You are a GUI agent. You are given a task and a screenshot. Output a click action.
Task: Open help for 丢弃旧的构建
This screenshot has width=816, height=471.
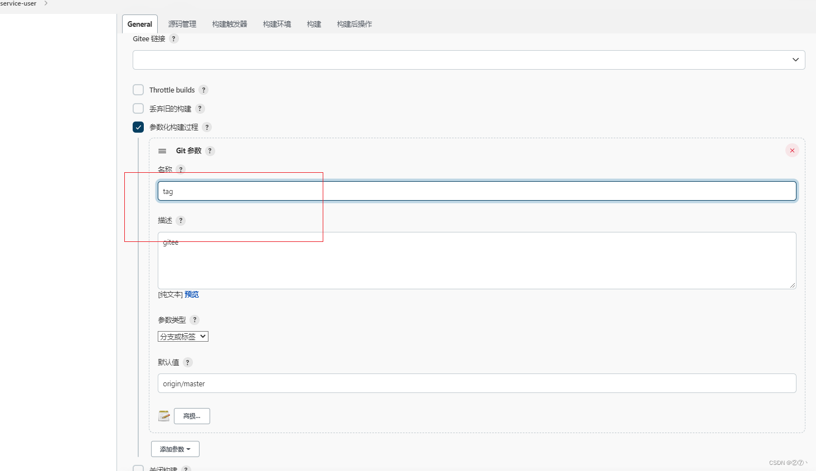200,109
